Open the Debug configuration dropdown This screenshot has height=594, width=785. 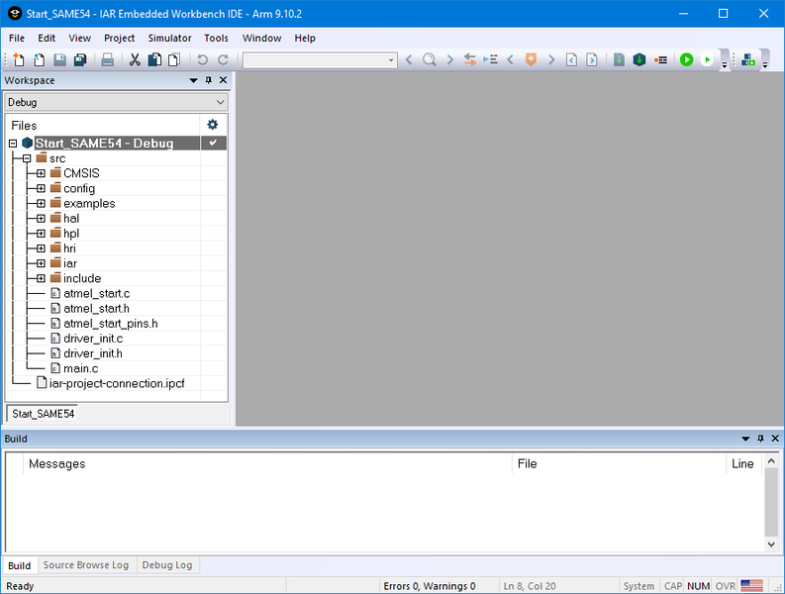pyautogui.click(x=116, y=102)
